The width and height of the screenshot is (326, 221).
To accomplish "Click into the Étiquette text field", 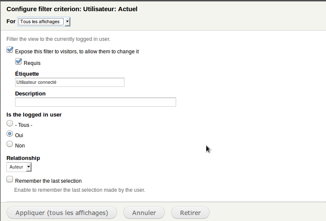I will pos(70,83).
